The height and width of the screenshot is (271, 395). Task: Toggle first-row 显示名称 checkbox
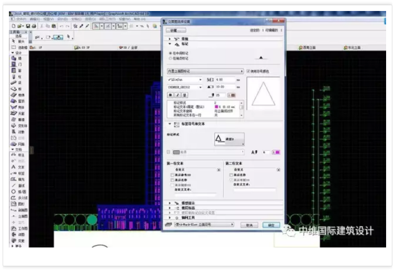point(173,180)
